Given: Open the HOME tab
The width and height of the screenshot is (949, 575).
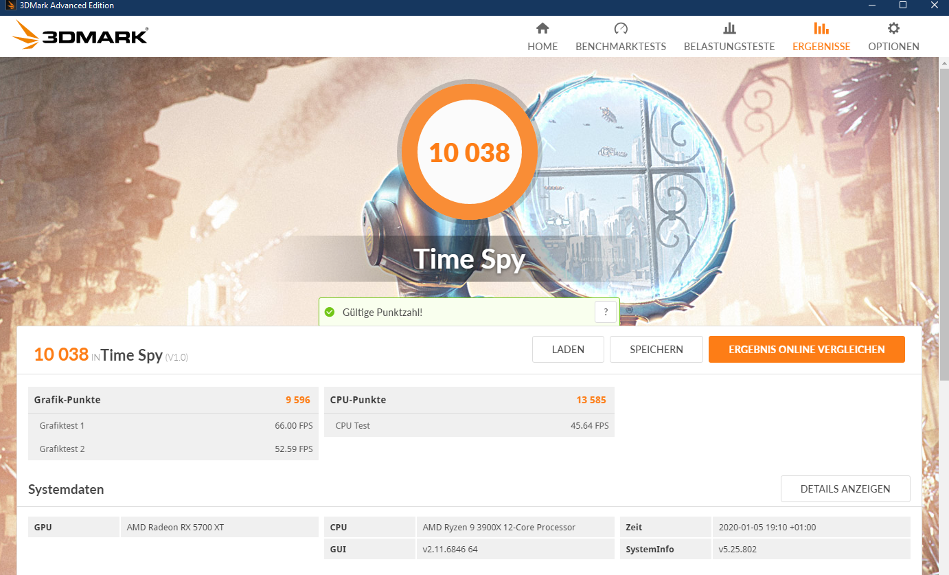Looking at the screenshot, I should pos(542,36).
